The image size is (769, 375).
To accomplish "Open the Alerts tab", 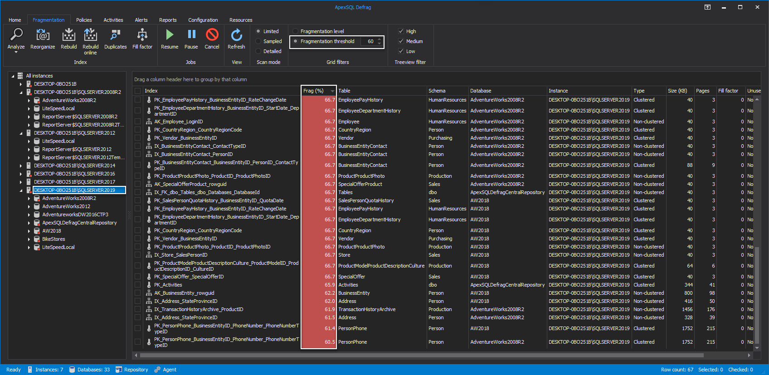I will click(x=141, y=20).
